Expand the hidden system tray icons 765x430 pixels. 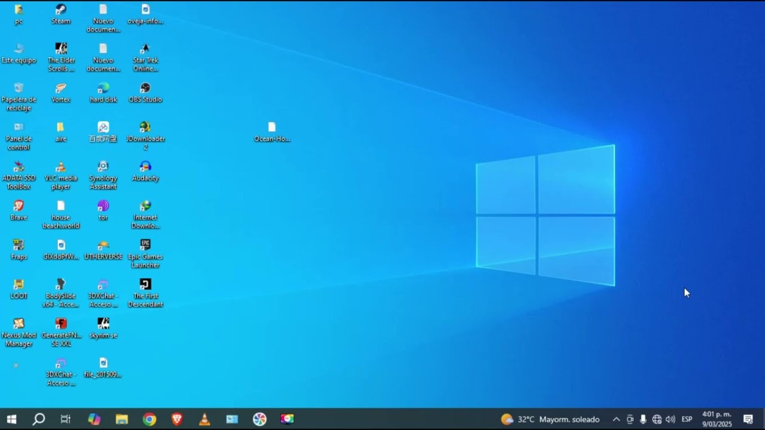(x=616, y=419)
